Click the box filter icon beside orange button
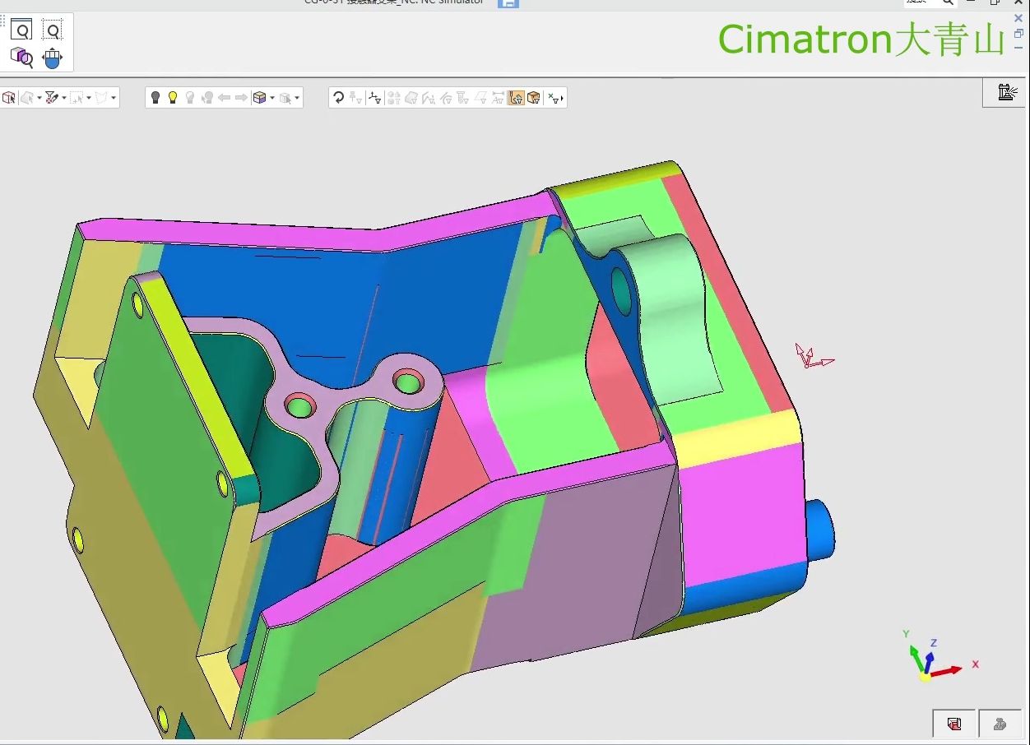This screenshot has height=745, width=1030. 534,98
